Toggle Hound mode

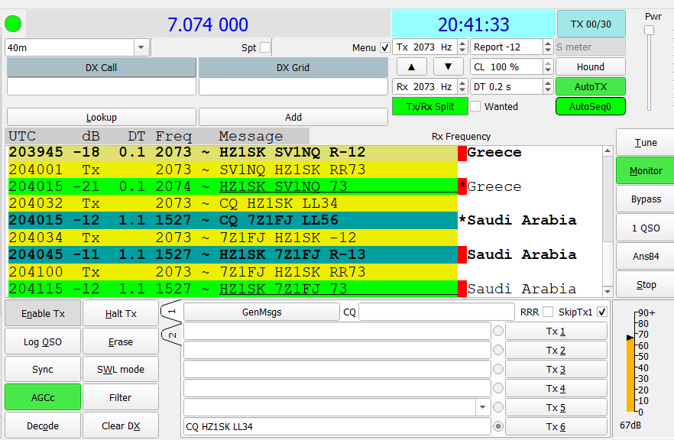point(591,66)
